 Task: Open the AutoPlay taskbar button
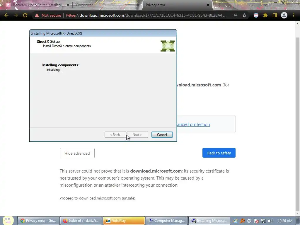(x=124, y=221)
